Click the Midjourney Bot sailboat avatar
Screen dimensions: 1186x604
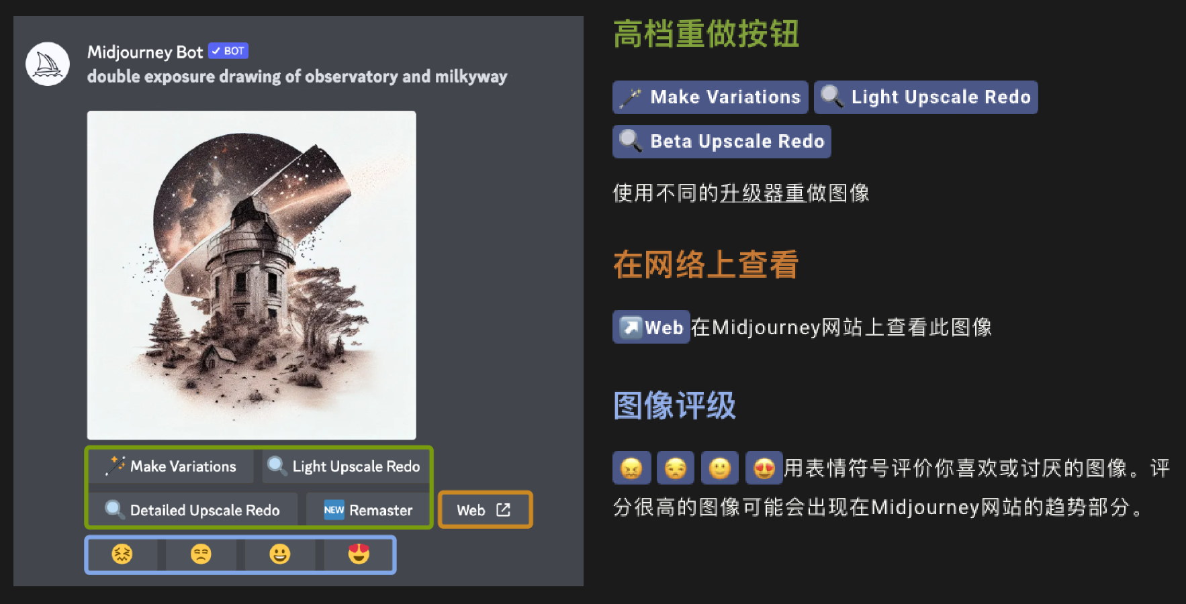pyautogui.click(x=48, y=64)
